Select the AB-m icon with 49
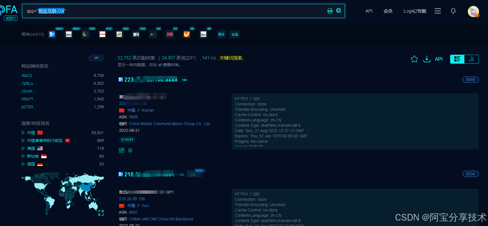Image resolution: width=488 pixels, height=226 pixels. (x=203, y=34)
